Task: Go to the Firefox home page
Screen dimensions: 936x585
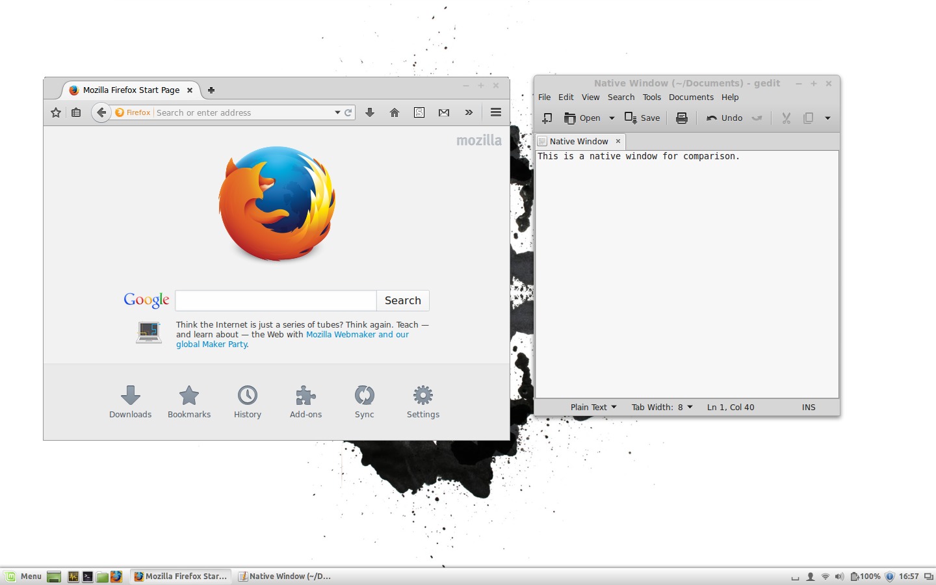Action: tap(395, 112)
